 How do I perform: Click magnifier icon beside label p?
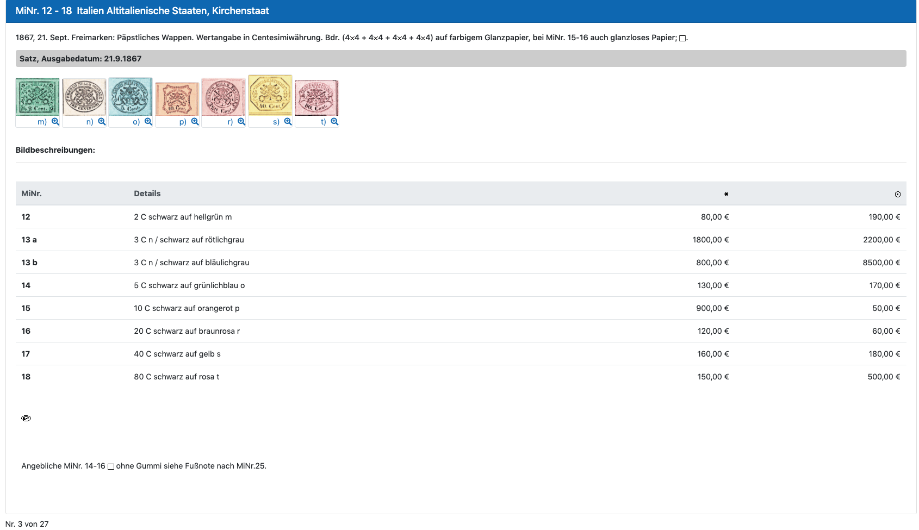(x=195, y=122)
